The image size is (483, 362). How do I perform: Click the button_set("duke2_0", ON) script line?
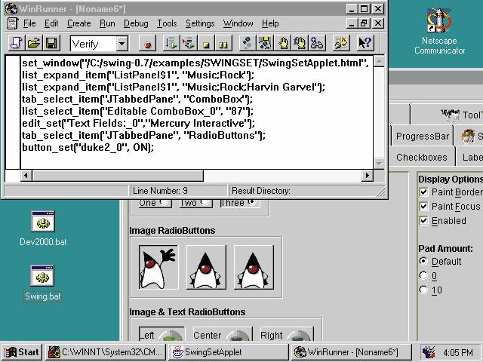(x=88, y=148)
